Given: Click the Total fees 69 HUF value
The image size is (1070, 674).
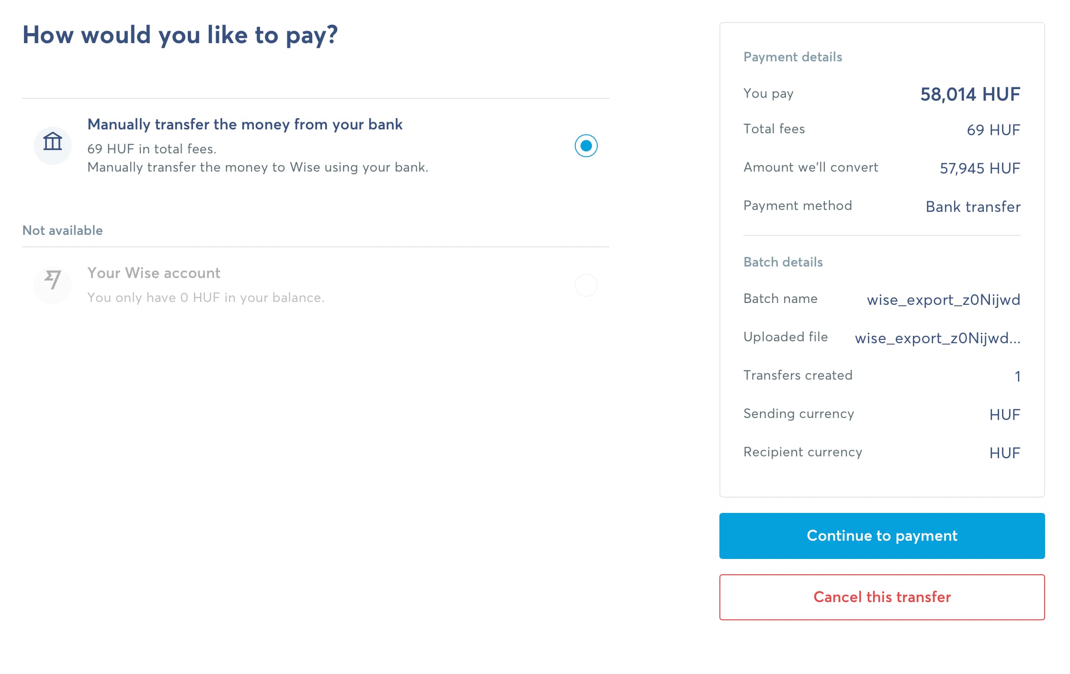Looking at the screenshot, I should [x=993, y=129].
